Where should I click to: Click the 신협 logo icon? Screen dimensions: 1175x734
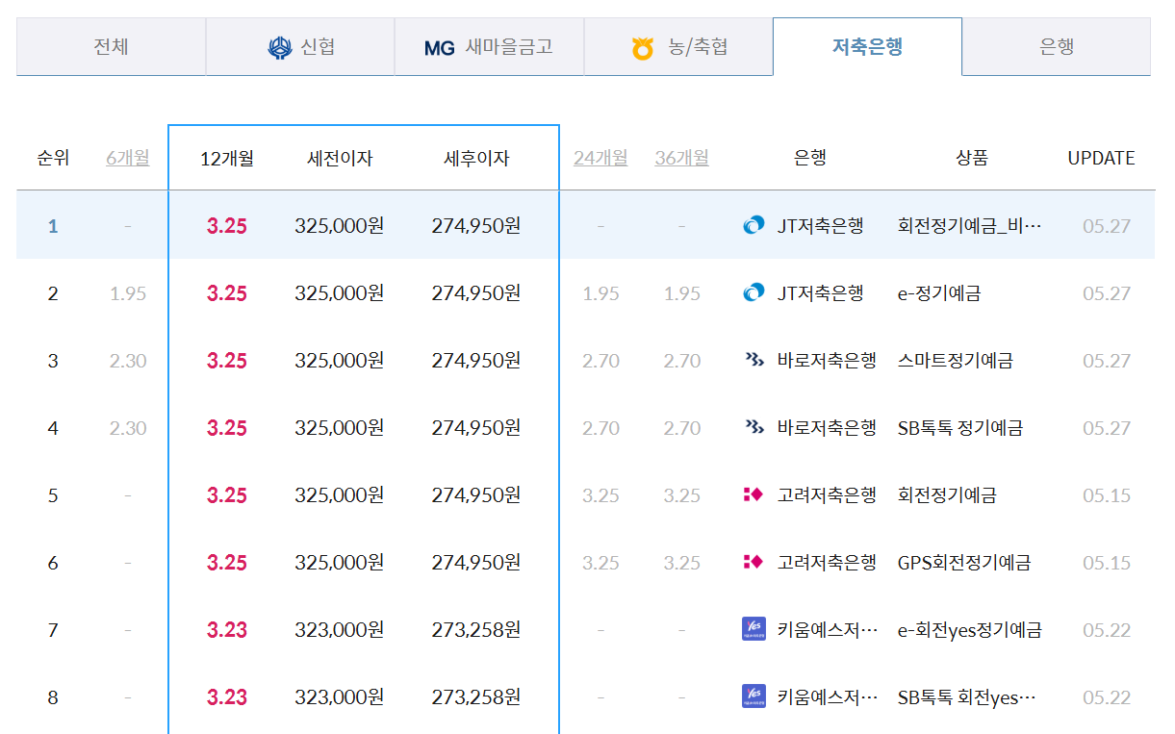click(x=280, y=47)
